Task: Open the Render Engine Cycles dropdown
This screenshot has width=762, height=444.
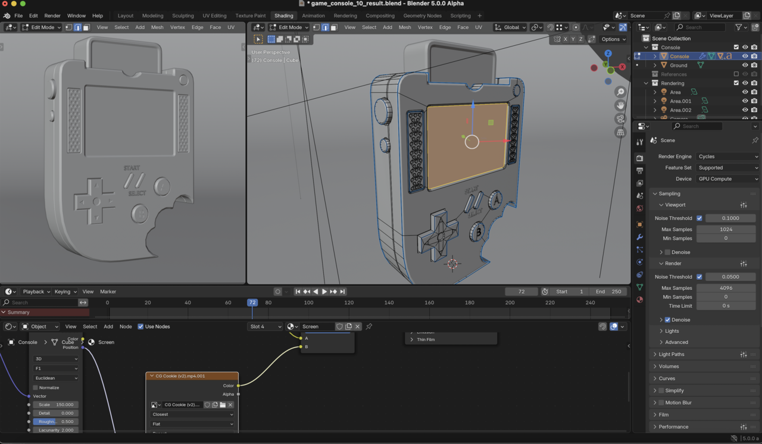Action: tap(727, 157)
